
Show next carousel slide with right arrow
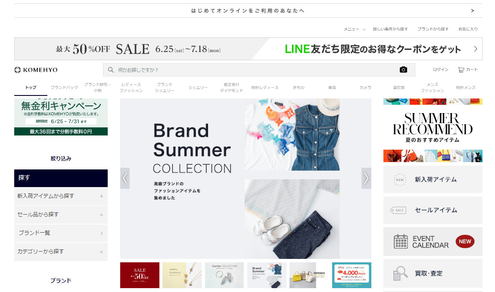point(366,178)
